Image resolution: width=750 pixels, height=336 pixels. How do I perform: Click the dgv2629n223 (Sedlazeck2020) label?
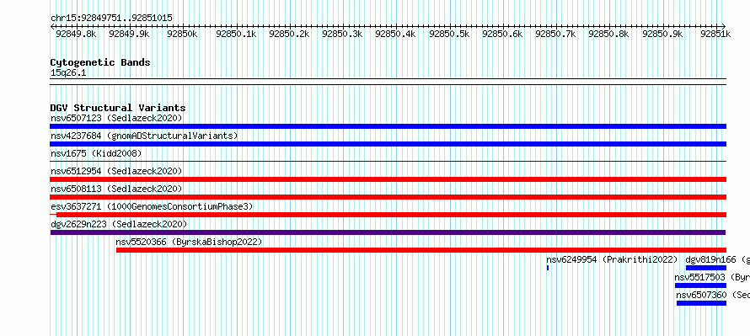(x=119, y=224)
